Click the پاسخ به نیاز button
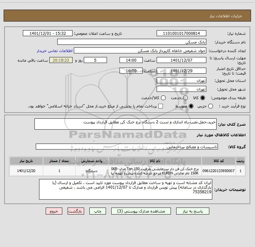 coord(193,211)
